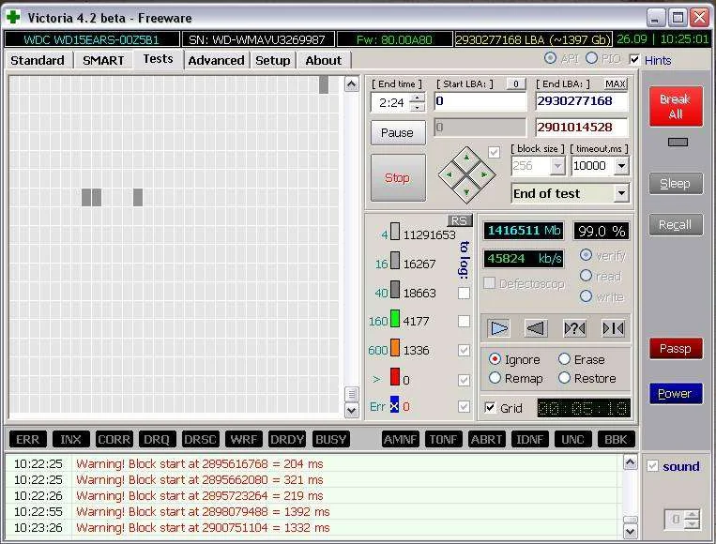Select the random seek )?( button
Viewport: 716px width, 544px height.
(x=574, y=327)
